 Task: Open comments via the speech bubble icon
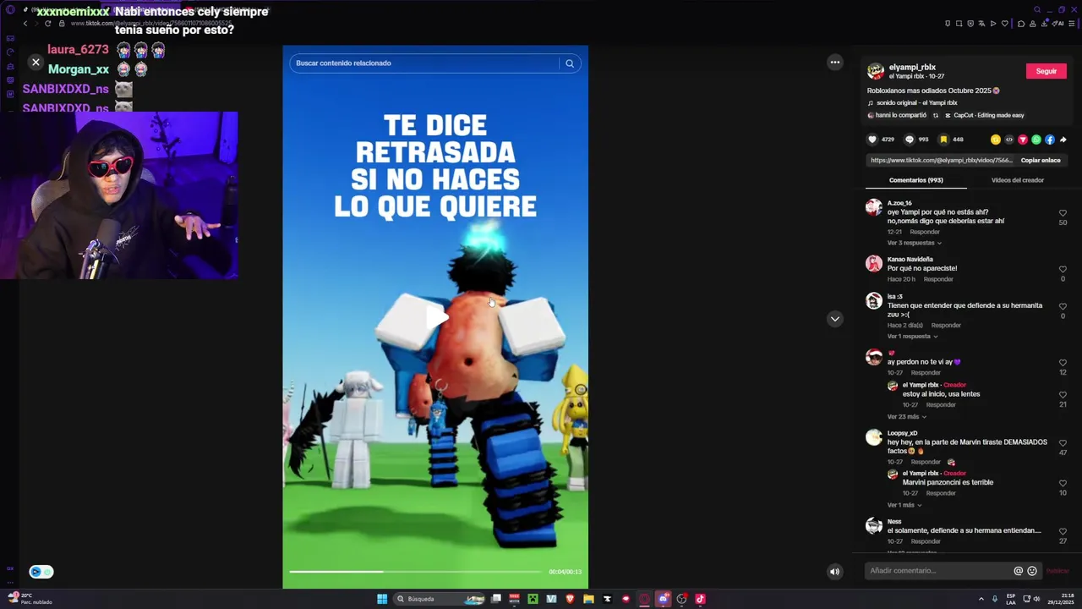pyautogui.click(x=910, y=140)
